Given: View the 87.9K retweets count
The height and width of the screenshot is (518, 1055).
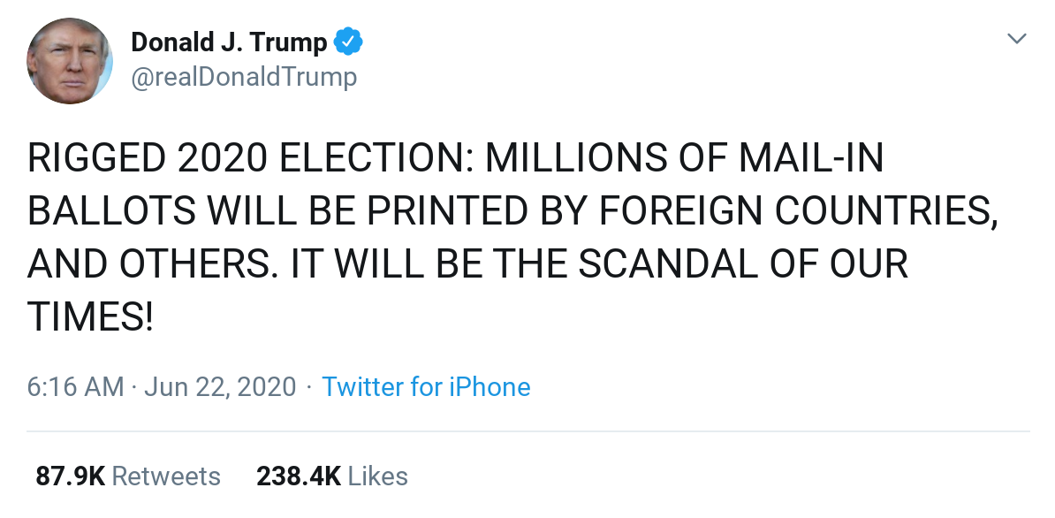Looking at the screenshot, I should [x=71, y=476].
